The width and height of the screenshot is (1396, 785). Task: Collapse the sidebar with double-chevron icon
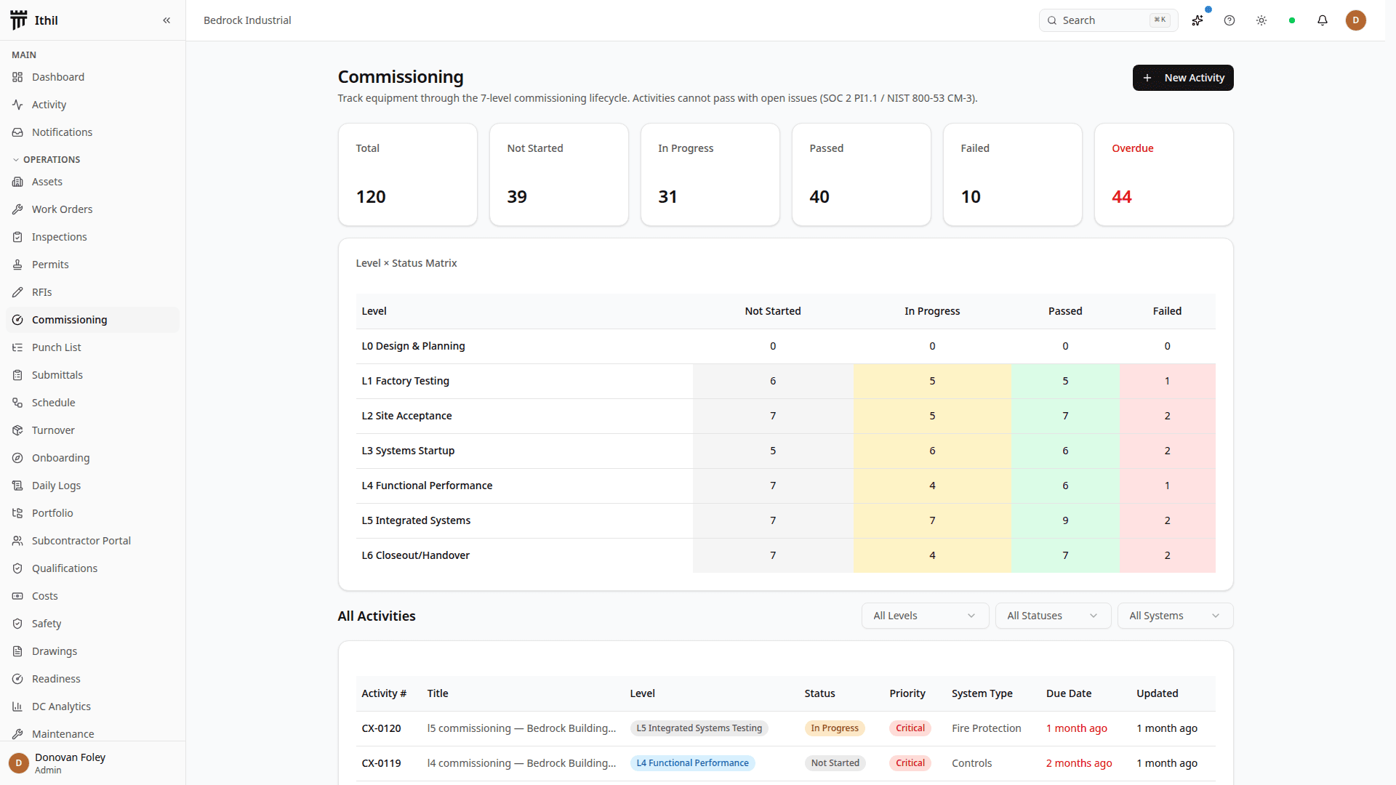click(167, 20)
